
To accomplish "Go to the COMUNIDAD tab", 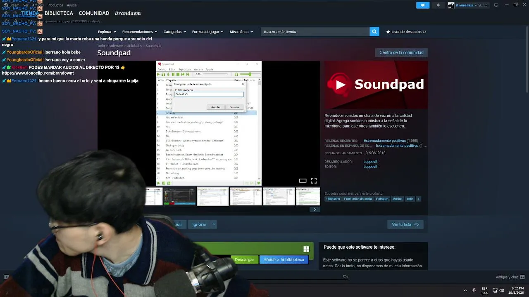I will [x=94, y=13].
